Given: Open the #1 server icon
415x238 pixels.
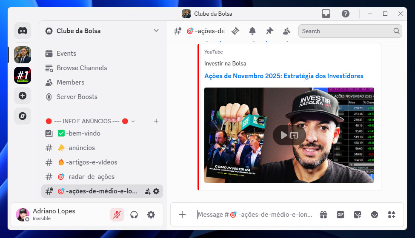Looking at the screenshot, I should pos(23,75).
